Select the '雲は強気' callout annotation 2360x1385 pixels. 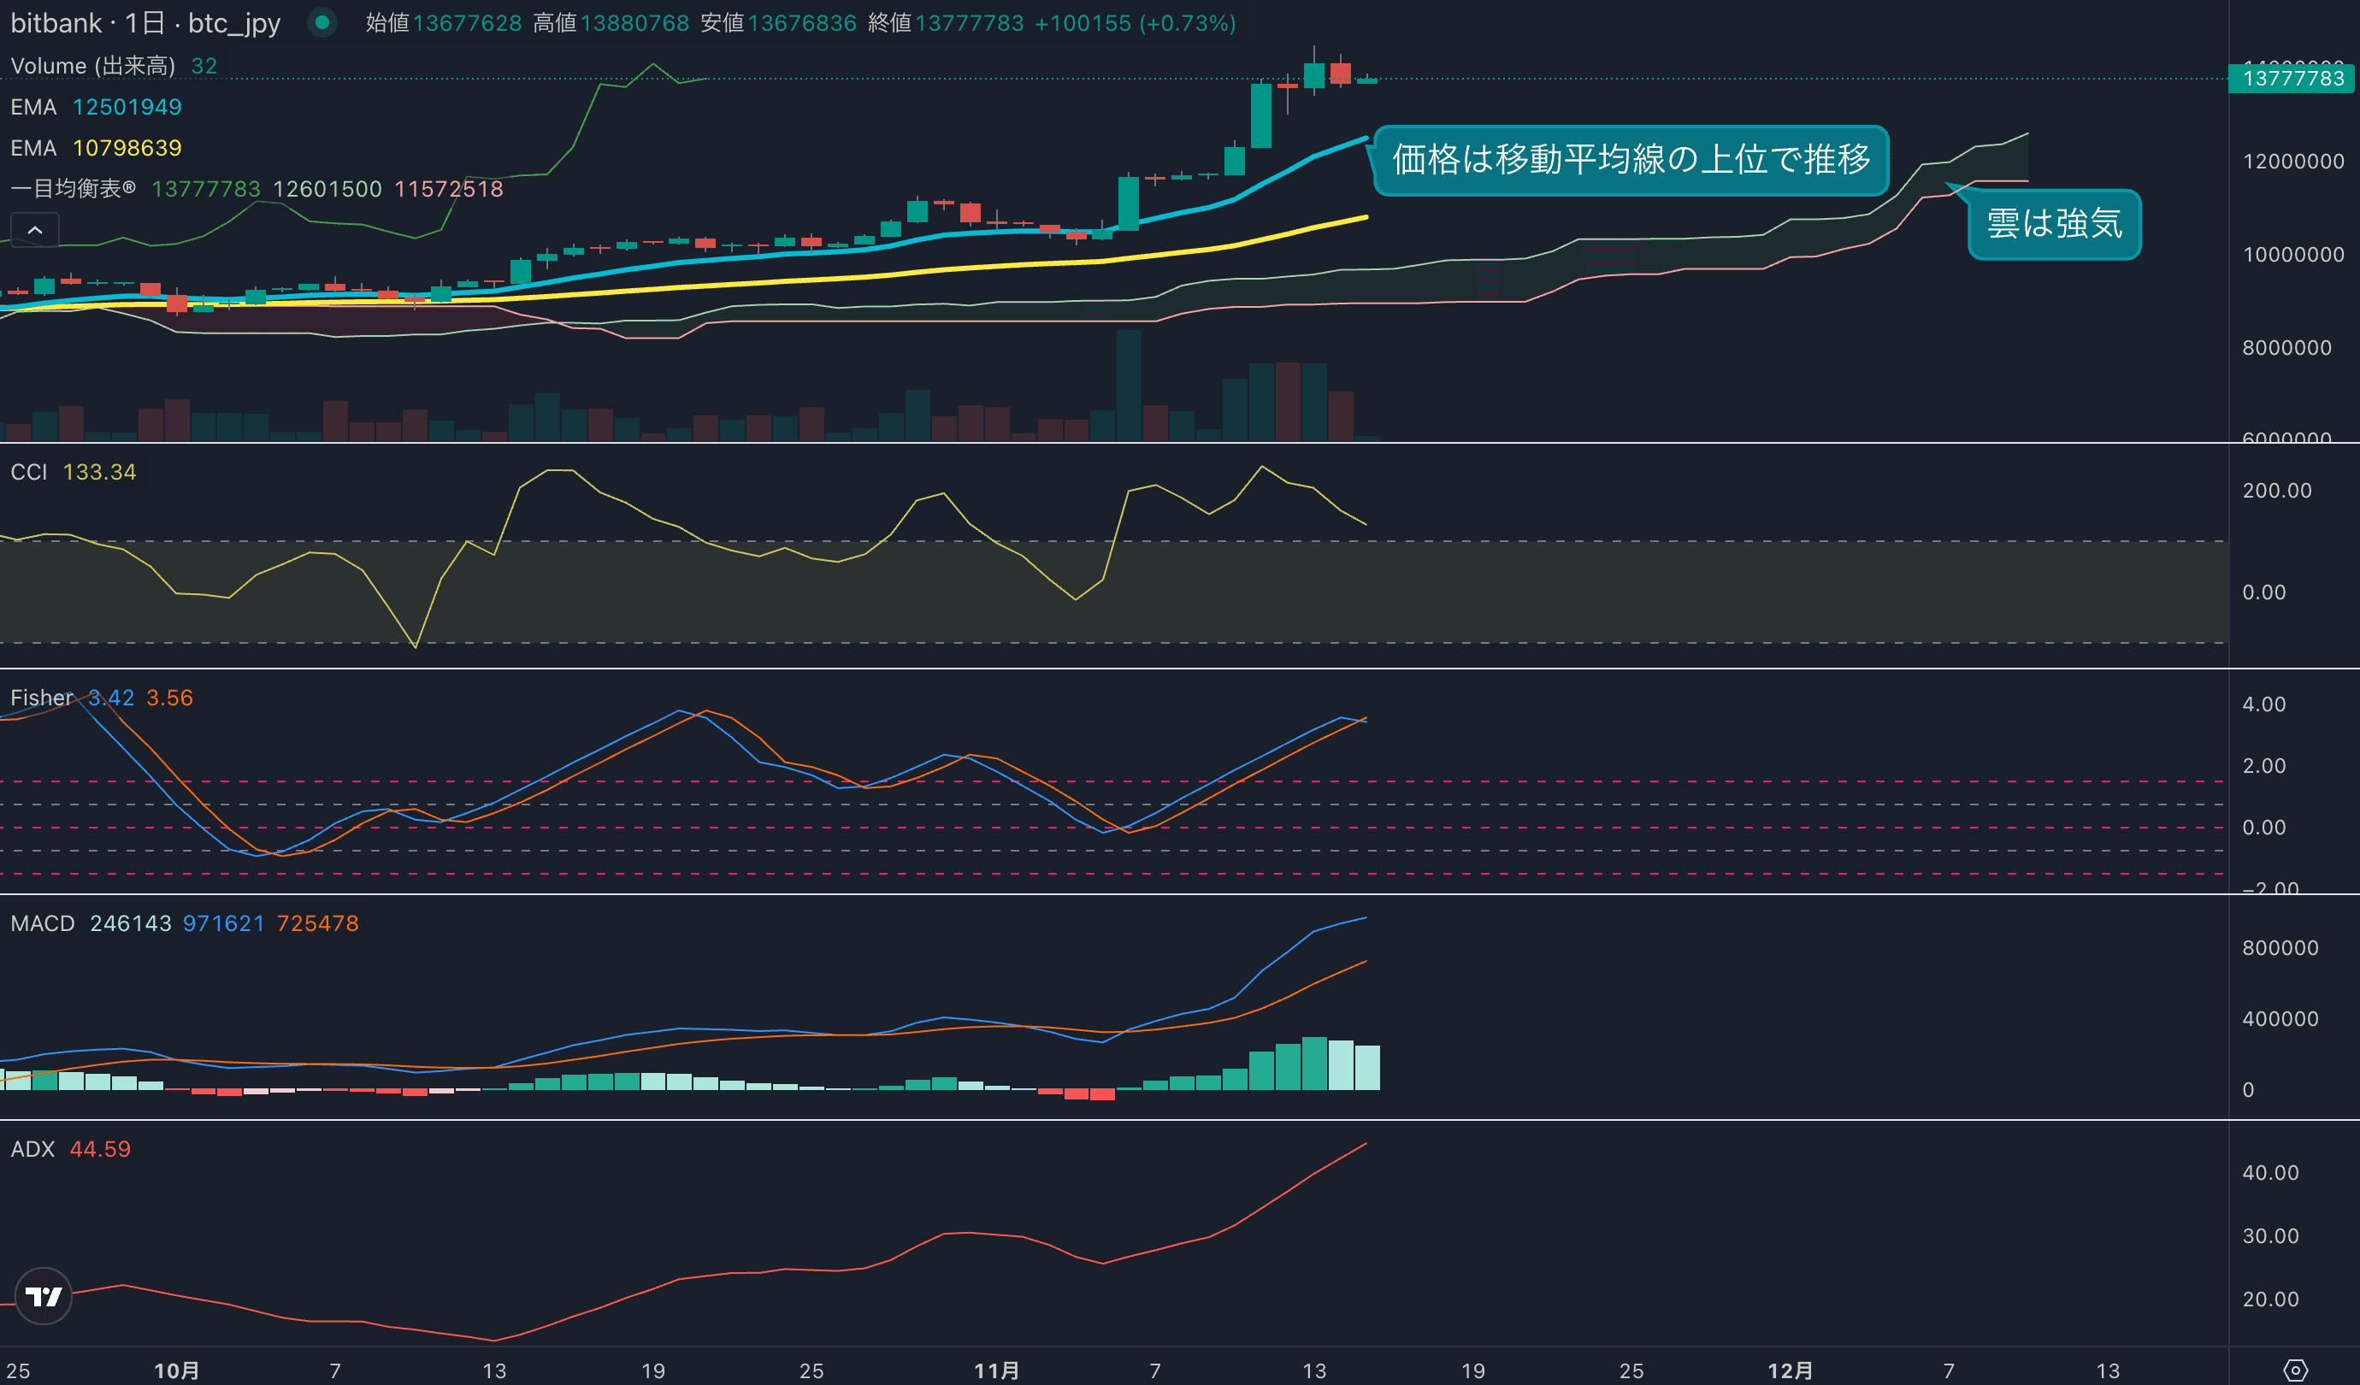click(x=2054, y=224)
